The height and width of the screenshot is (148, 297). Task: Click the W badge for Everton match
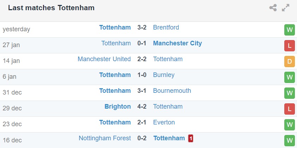(289, 125)
